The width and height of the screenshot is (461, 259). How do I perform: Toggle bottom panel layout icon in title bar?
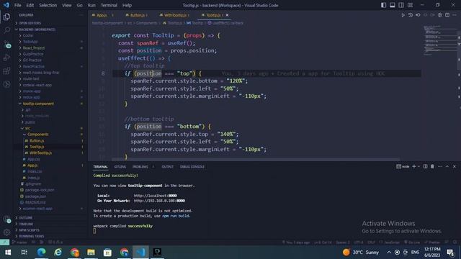(x=392, y=5)
